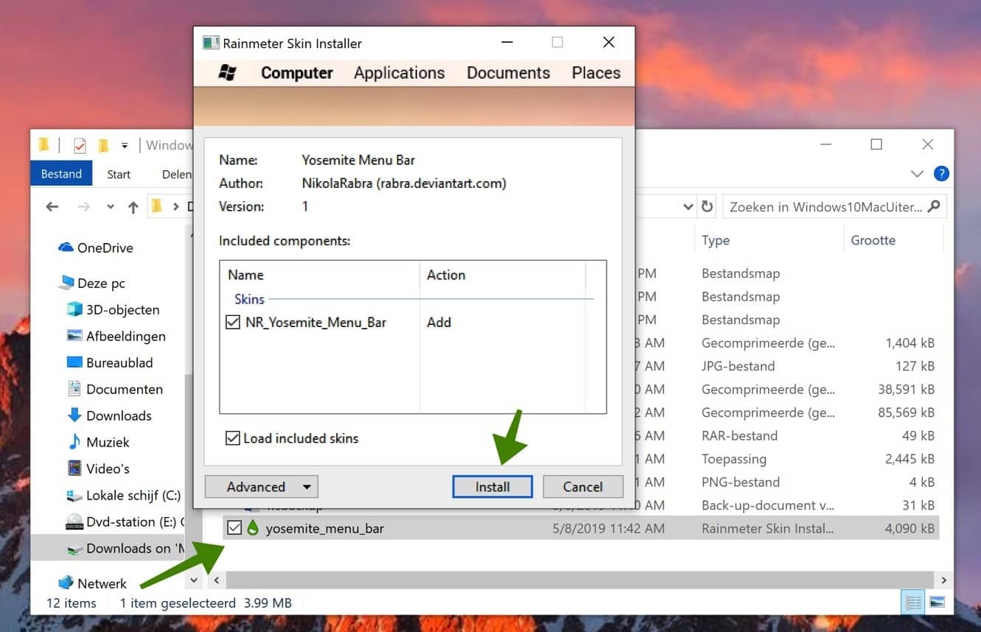Open the Places menu

[x=596, y=73]
